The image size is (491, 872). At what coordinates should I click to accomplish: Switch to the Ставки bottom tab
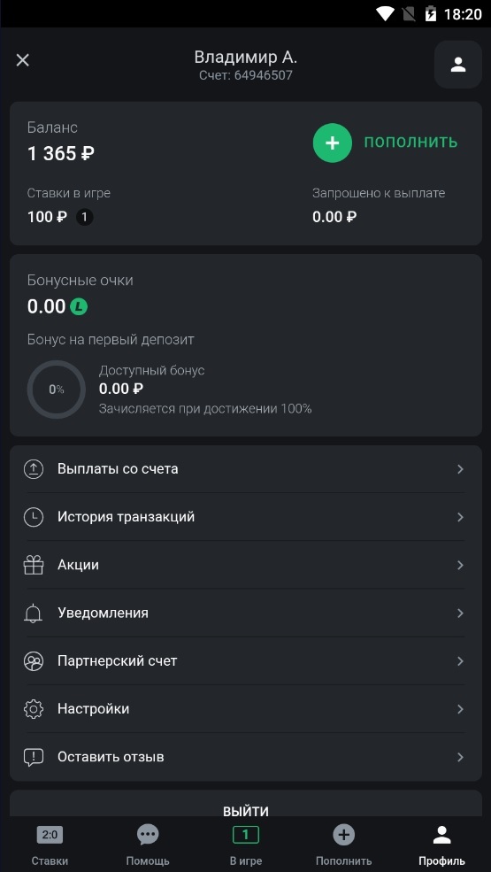pyautogui.click(x=50, y=845)
